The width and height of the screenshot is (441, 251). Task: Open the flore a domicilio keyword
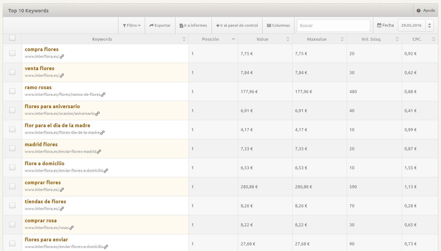click(x=44, y=164)
